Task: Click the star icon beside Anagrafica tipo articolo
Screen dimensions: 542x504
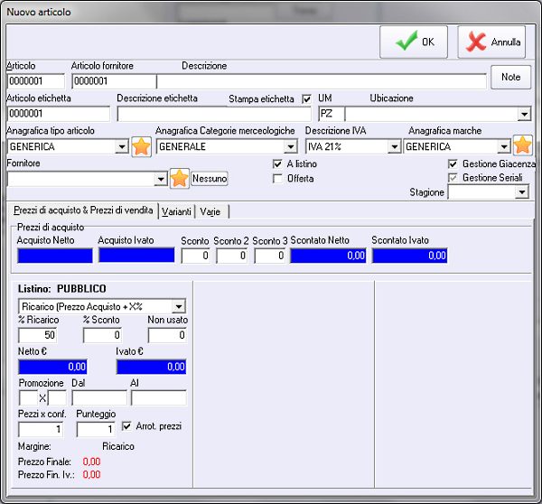Action: (x=140, y=146)
